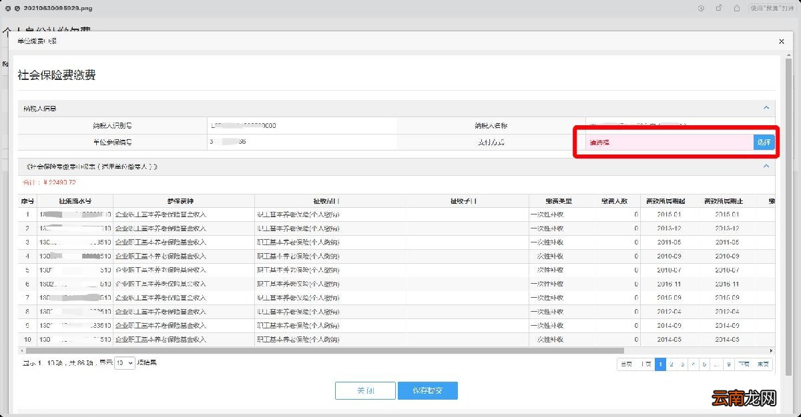Click the 合计 total amount text

(49, 183)
